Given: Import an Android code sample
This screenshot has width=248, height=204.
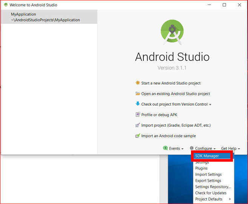Looking at the screenshot, I should pos(168,136).
